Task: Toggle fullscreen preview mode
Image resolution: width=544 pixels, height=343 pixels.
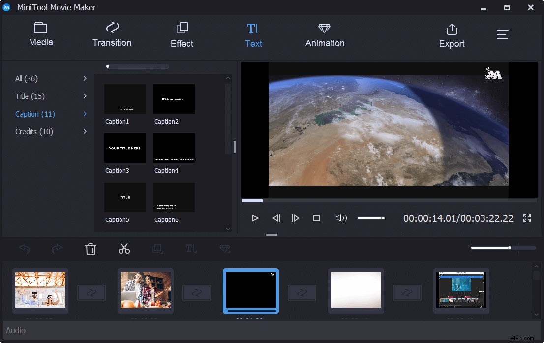Action: 527,218
